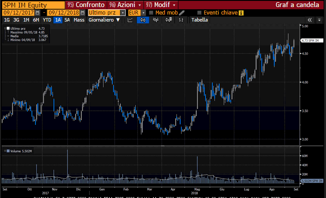Switch to Tabella view
The width and height of the screenshot is (326, 198).
tap(199, 20)
